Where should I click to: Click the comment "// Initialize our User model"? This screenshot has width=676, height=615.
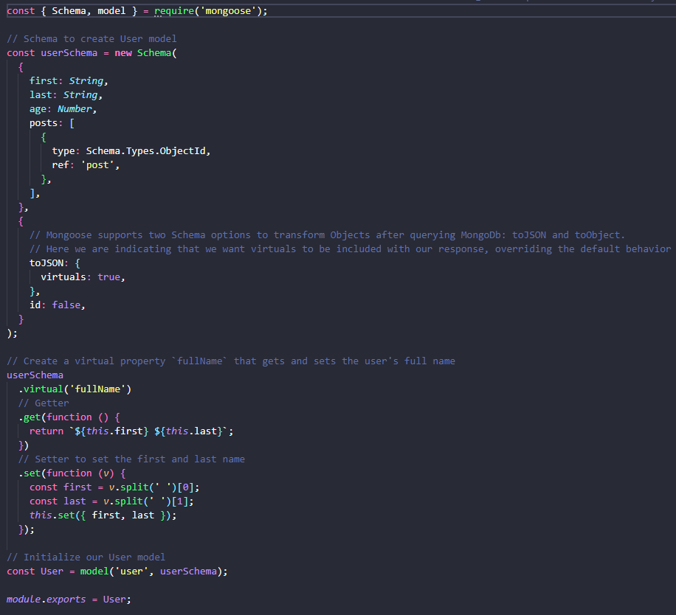[x=86, y=557]
